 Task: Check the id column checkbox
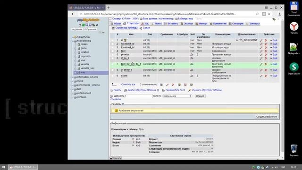[x=112, y=40]
